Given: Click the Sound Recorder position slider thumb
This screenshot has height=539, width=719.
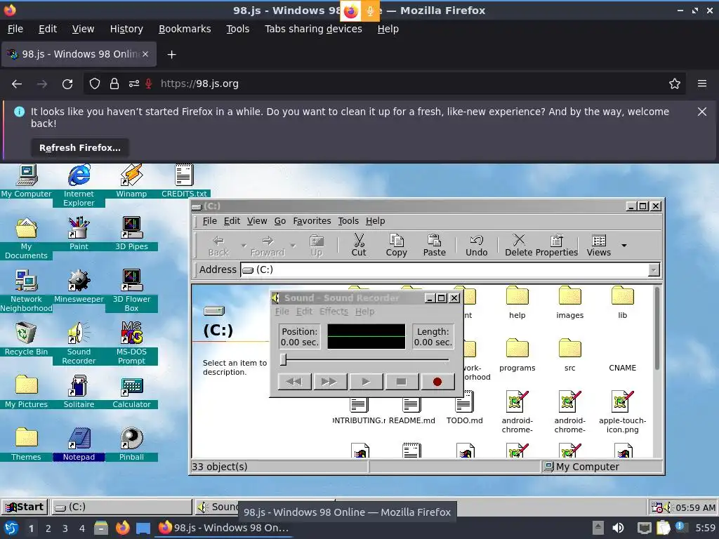Looking at the screenshot, I should (284, 360).
